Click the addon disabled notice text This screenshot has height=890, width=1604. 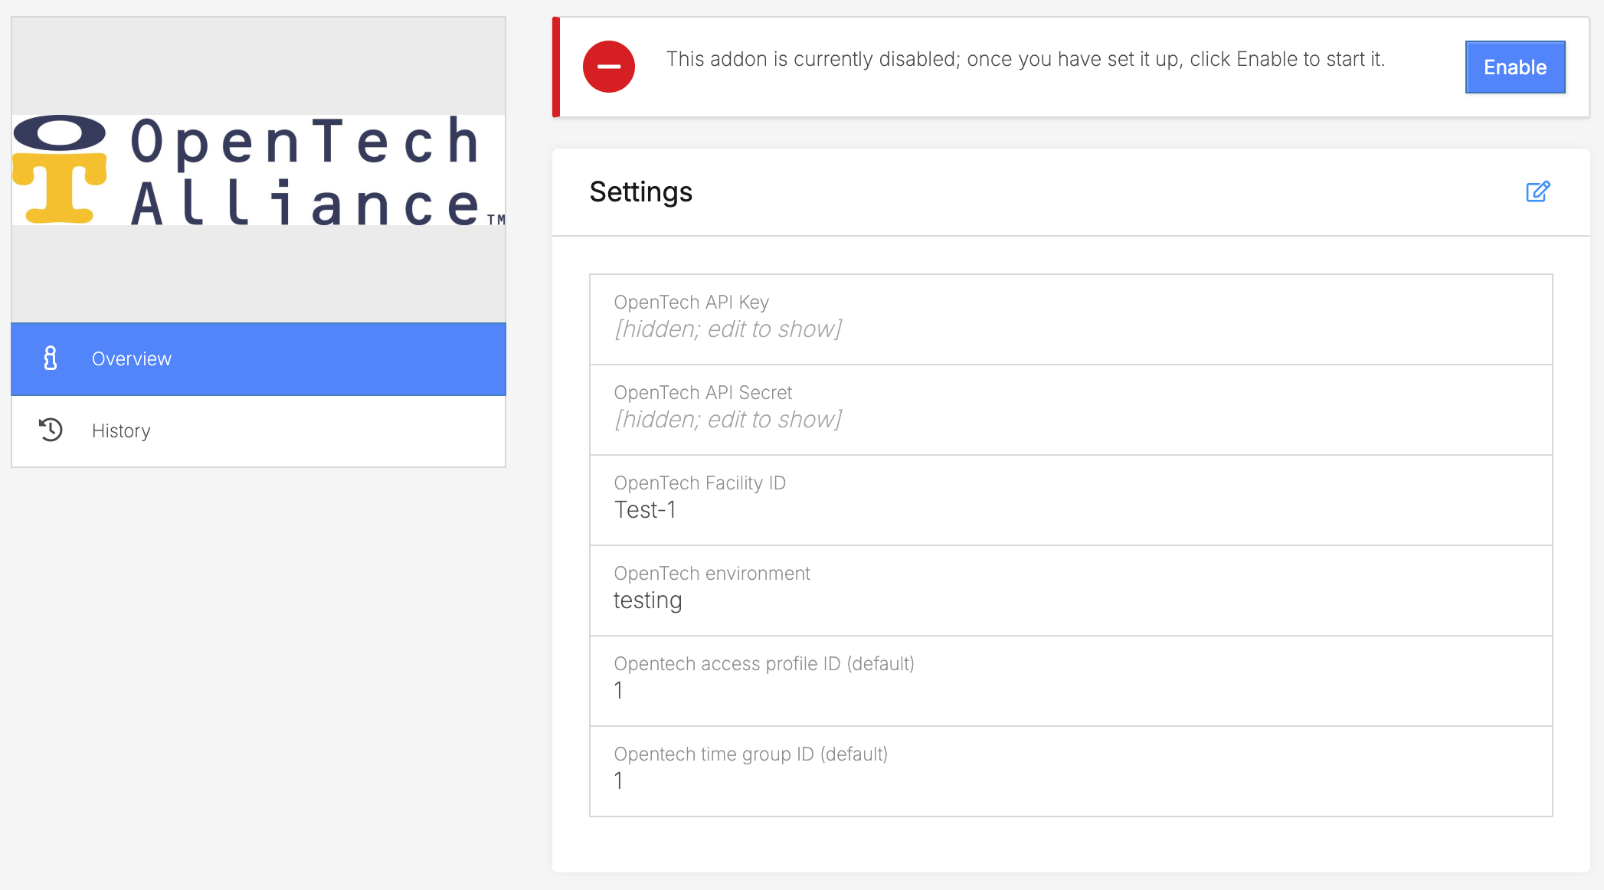(x=1025, y=60)
